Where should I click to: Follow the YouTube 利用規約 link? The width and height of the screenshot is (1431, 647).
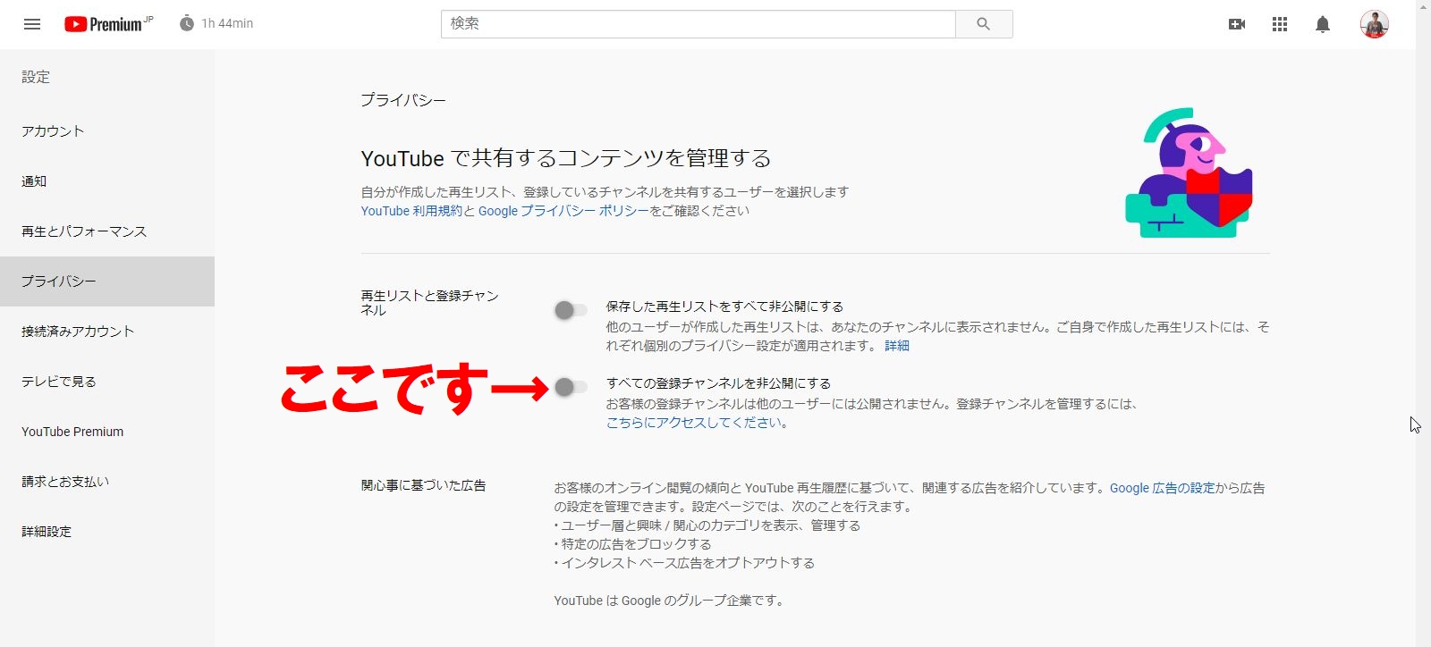point(411,211)
